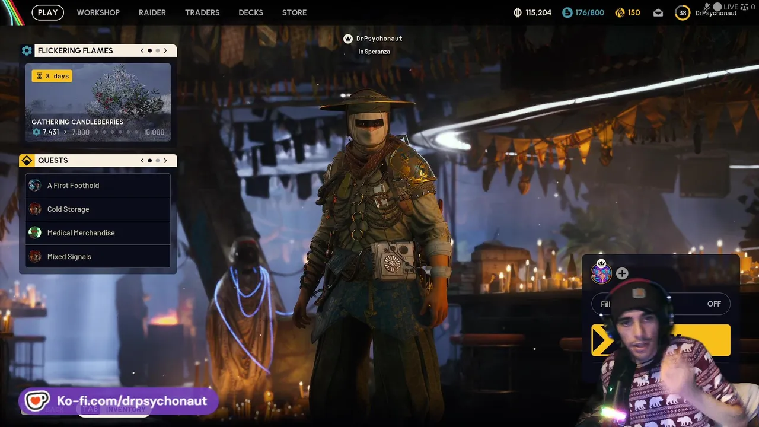This screenshot has width=759, height=427.
Task: Open the Mixed Signals quest
Action: point(98,256)
